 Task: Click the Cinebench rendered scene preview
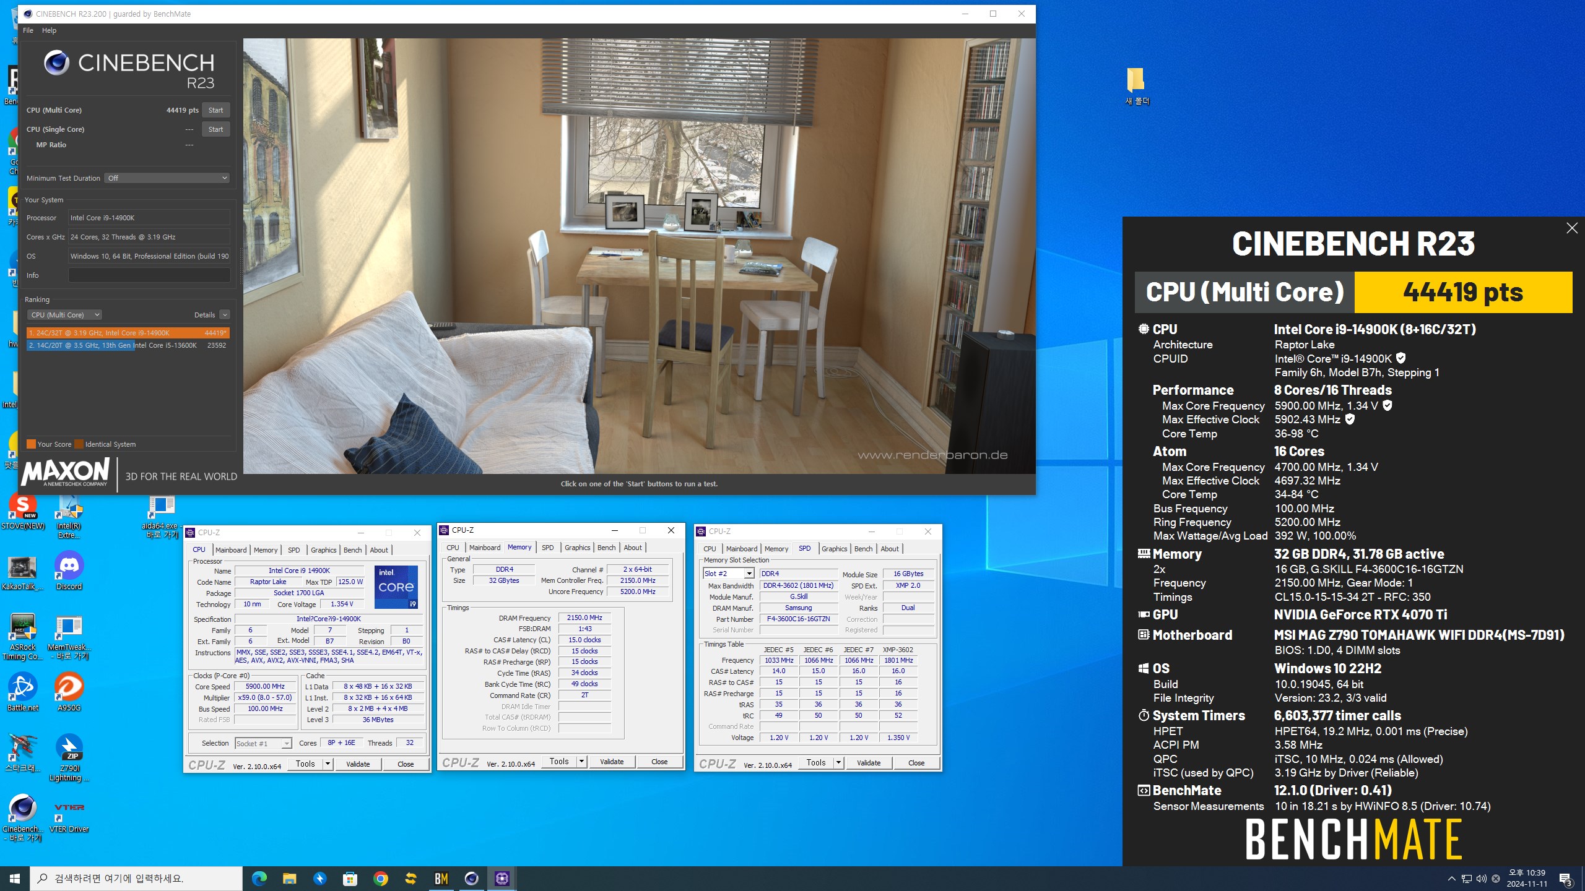(639, 256)
